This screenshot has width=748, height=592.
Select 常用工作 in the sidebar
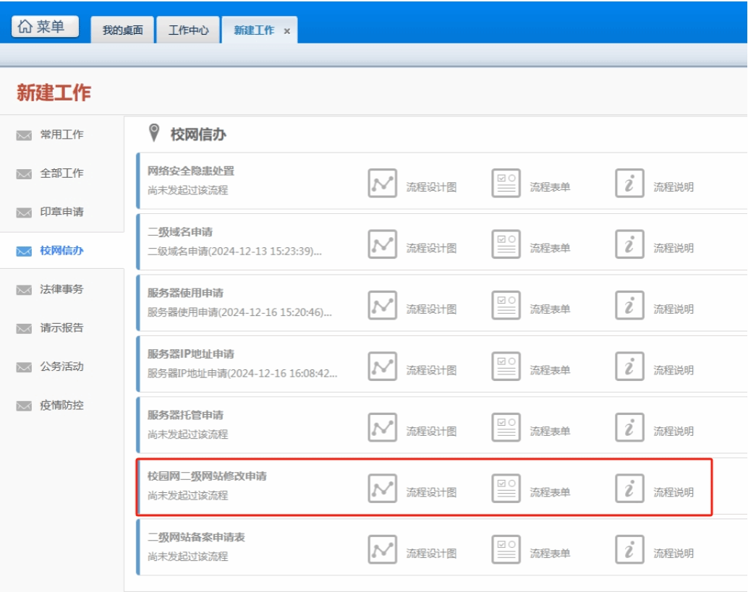(61, 134)
